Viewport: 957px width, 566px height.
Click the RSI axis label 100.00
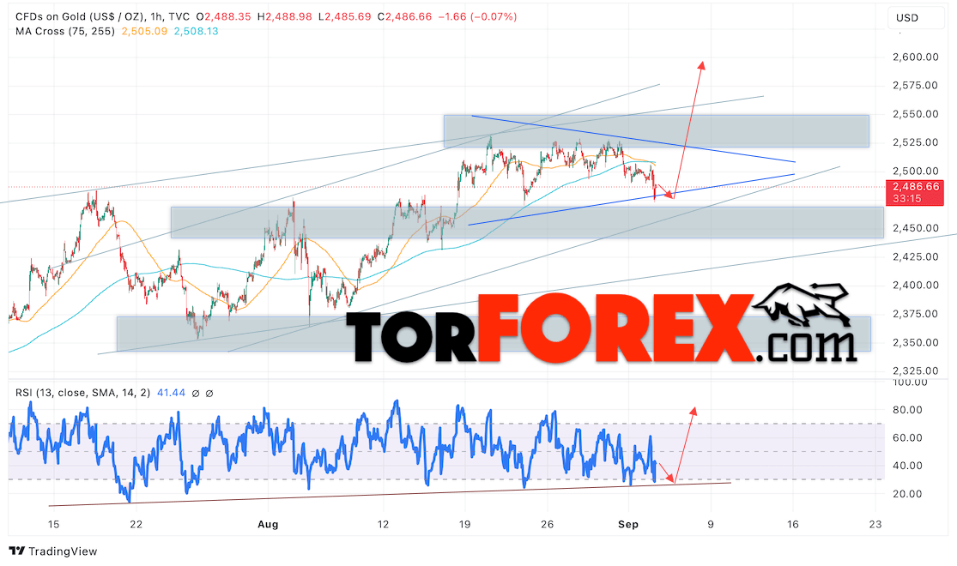tap(910, 382)
